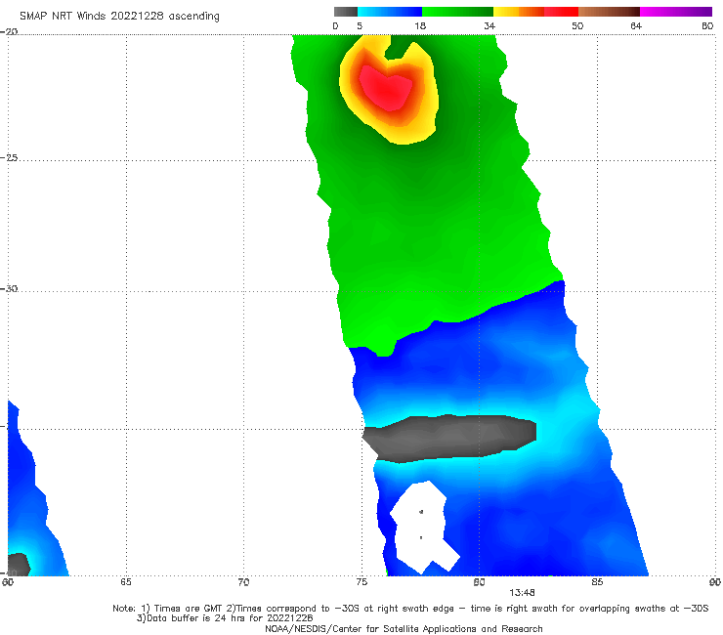Click the small gray patch in the left swath
Viewport: 723px width, 635px height.
pos(19,564)
